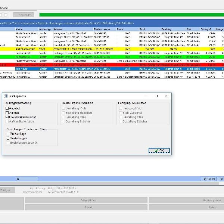Maximize the Druckoptionen dialog window
The image size is (224, 224).
158,96
